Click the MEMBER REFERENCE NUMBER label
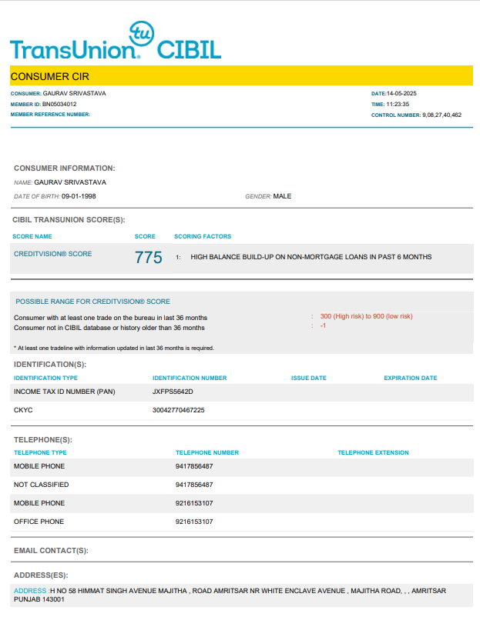The image size is (480, 617). [x=50, y=115]
